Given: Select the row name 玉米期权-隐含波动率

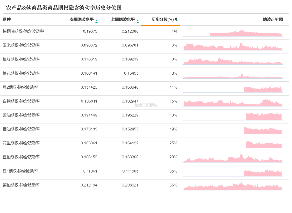Looking at the screenshot, I should [21, 45].
